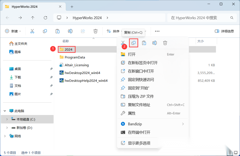
Task: Choose 在终端中打开
Action: (x=153, y=132)
